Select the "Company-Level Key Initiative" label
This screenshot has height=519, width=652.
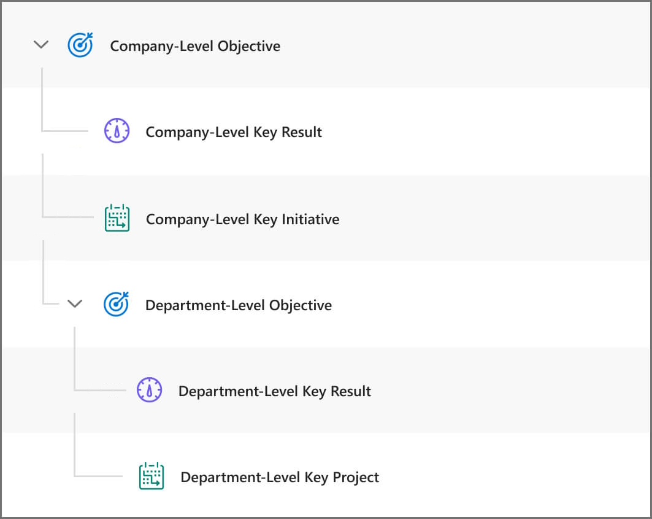click(242, 219)
